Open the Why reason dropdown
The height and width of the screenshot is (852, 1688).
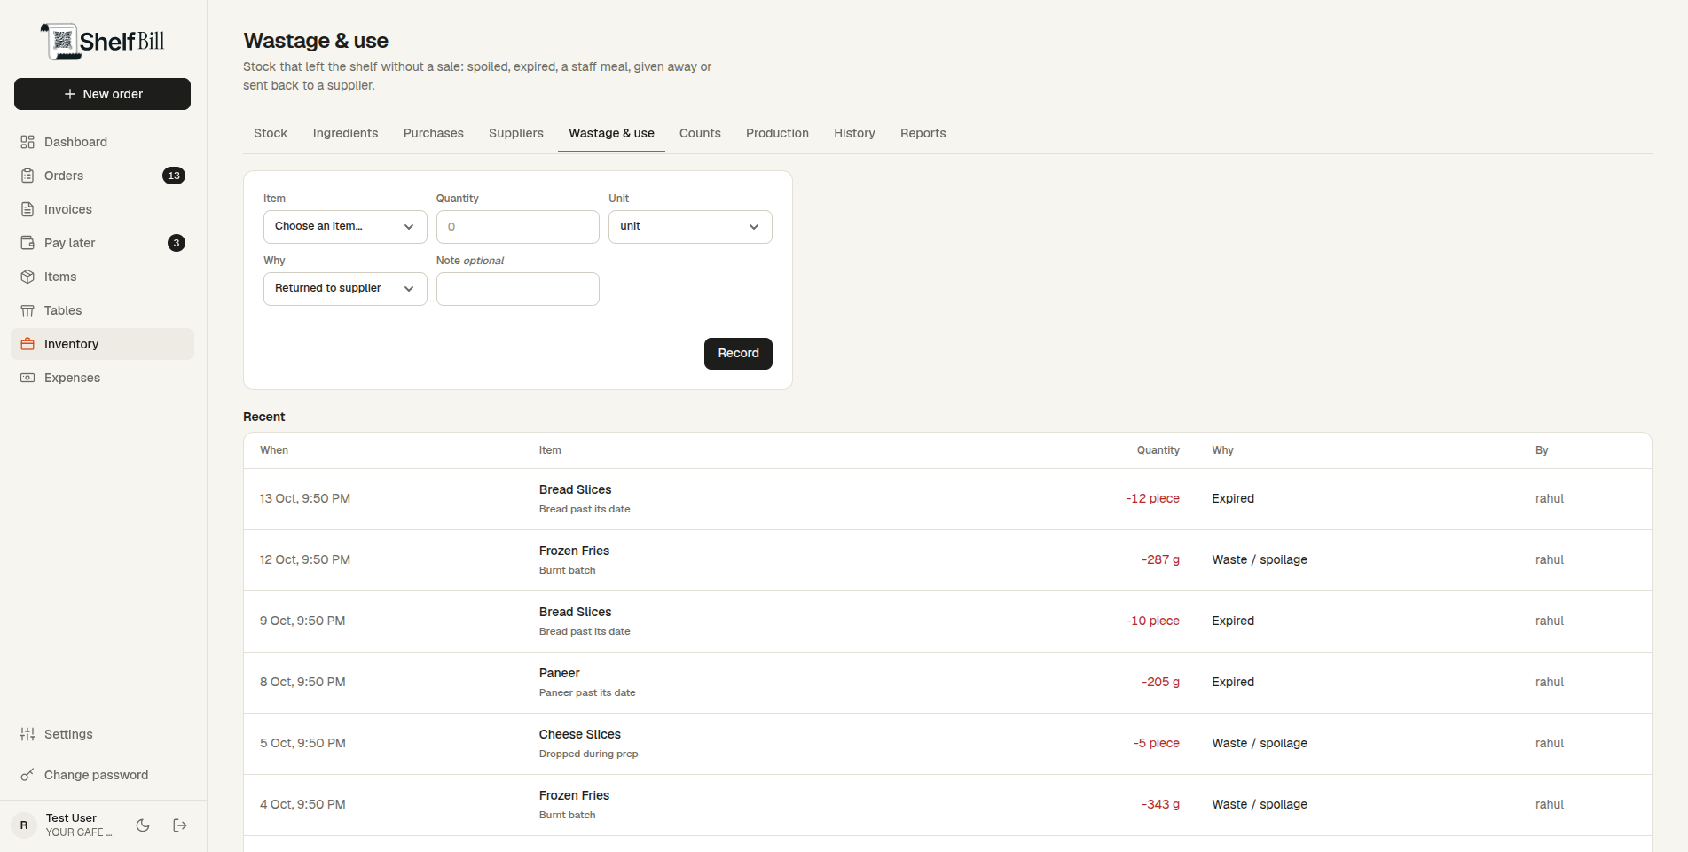tap(345, 289)
